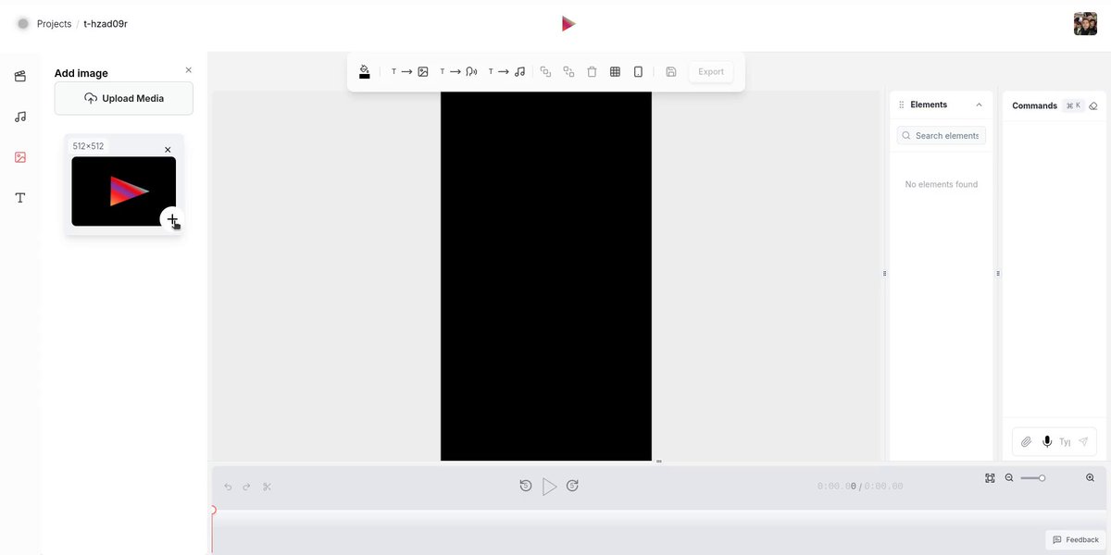Click the send-to-back layers icon

568,71
